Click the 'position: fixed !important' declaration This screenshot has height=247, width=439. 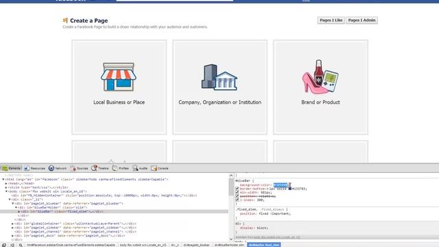click(265, 213)
